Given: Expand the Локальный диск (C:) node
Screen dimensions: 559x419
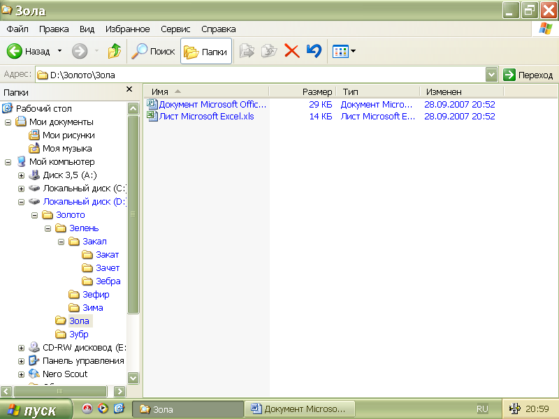Looking at the screenshot, I should [x=21, y=189].
